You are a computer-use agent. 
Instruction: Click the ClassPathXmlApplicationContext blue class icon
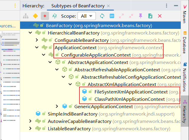(x=84, y=99)
